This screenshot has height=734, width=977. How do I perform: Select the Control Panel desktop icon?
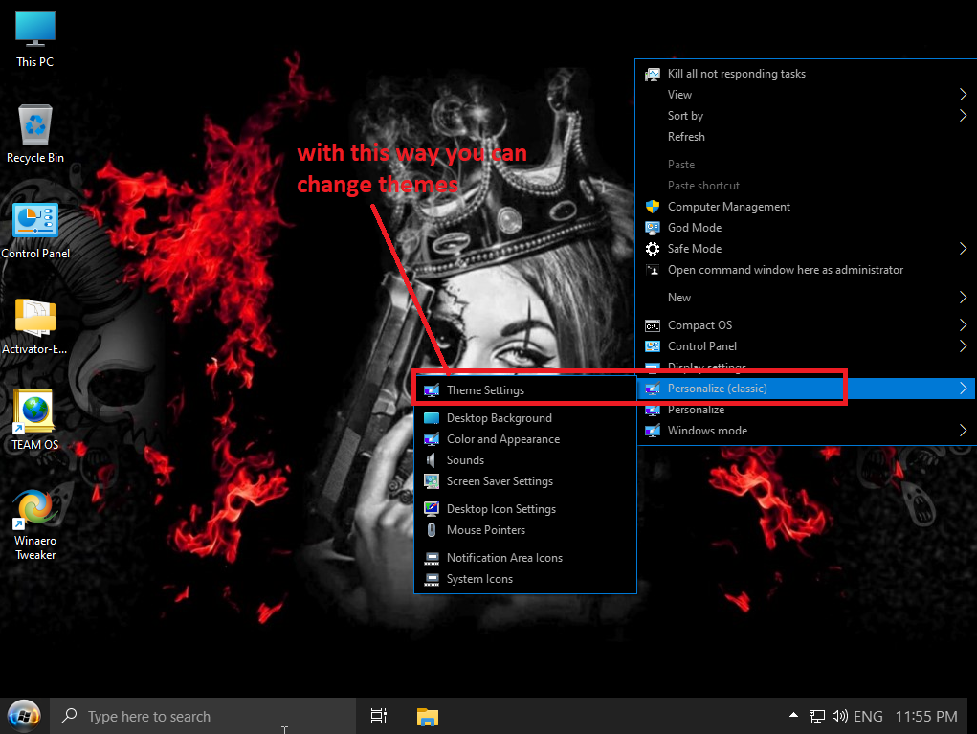click(x=34, y=231)
